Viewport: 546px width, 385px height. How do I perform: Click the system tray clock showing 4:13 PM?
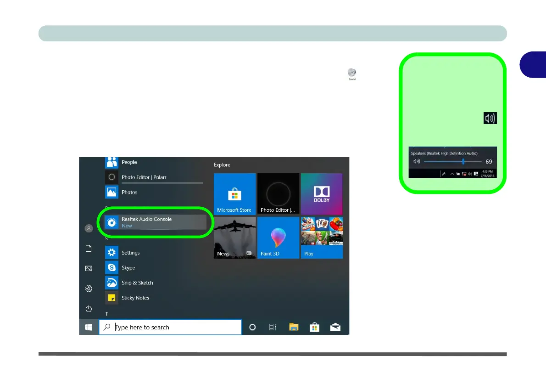487,173
